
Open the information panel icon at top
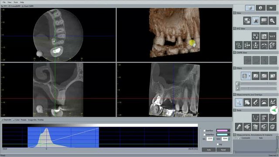tap(261, 8)
